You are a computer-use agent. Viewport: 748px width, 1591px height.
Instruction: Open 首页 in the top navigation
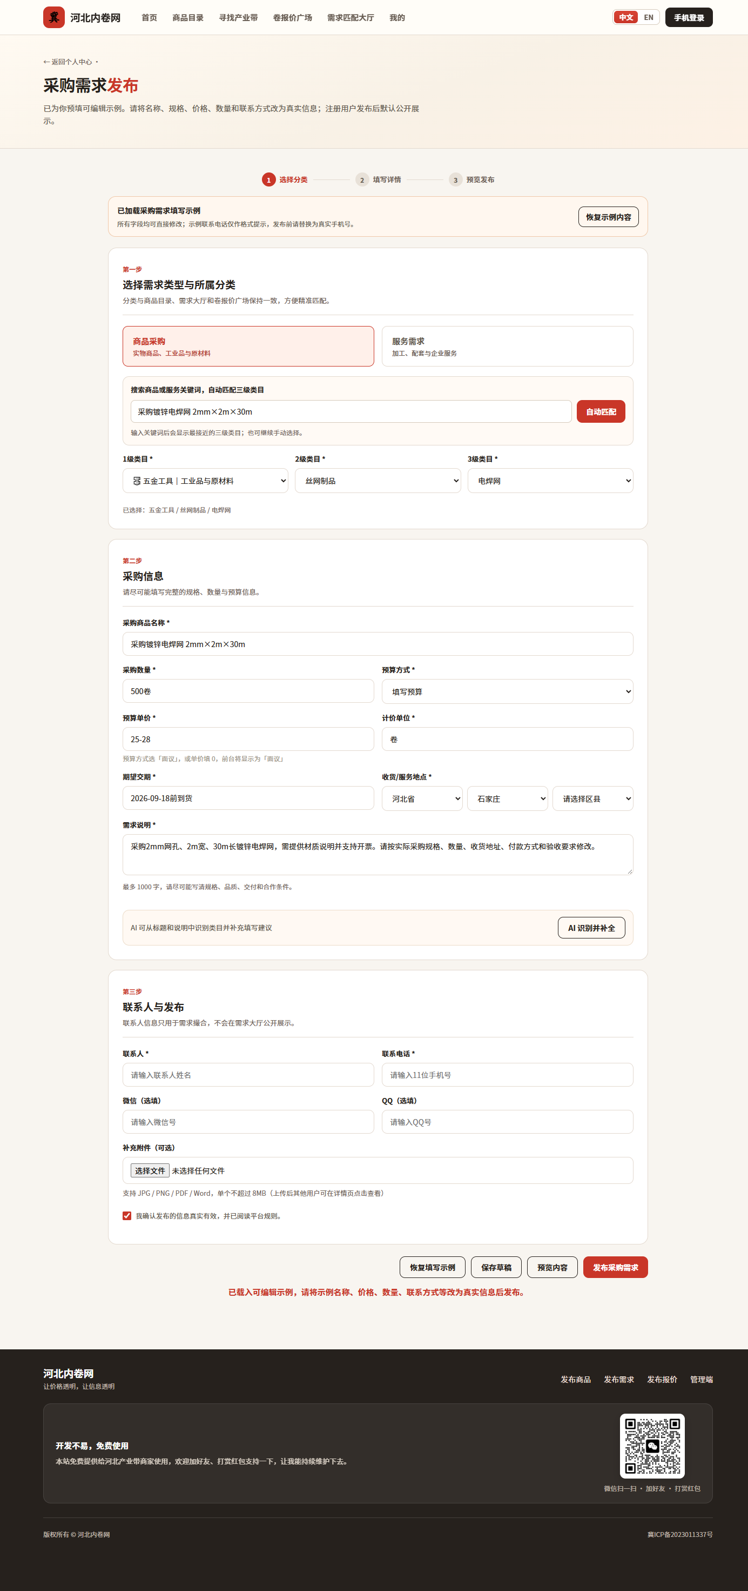(x=150, y=17)
